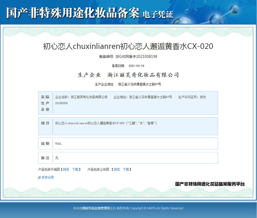Click the 电子凭证 header text
This screenshot has width=257, height=218.
click(x=158, y=14)
